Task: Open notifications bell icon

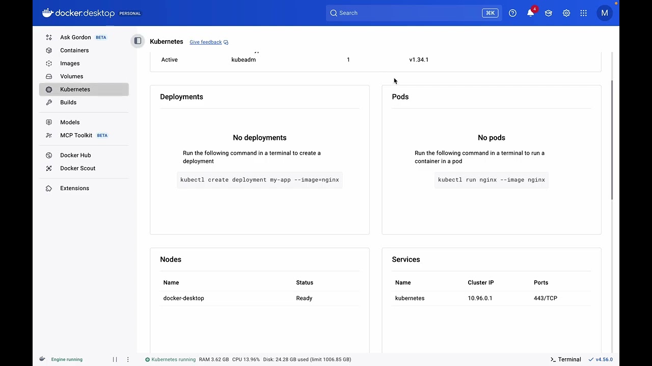Action: click(530, 13)
